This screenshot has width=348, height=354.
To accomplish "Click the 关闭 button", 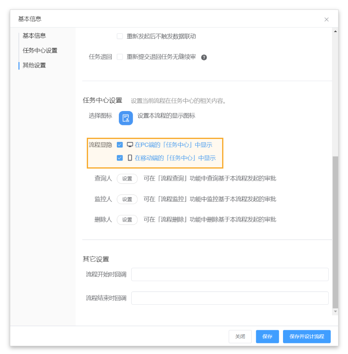I will [240, 336].
